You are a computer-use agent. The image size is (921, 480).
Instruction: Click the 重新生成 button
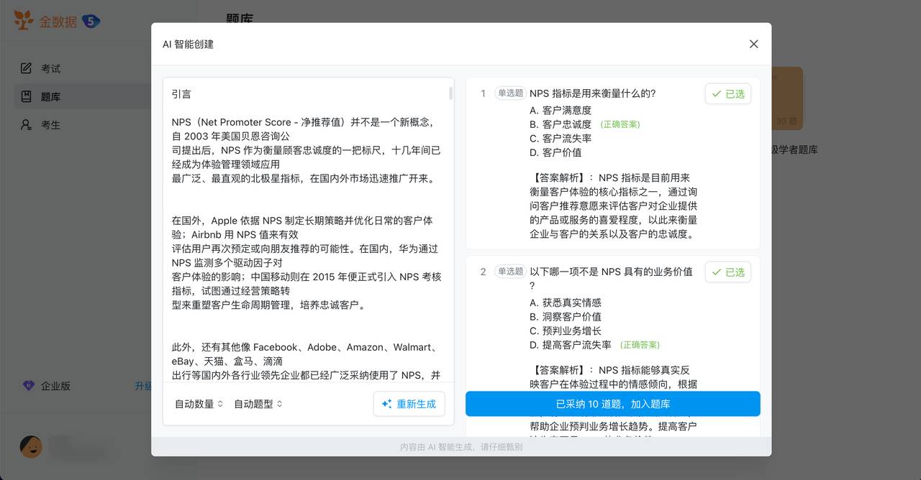pos(409,404)
